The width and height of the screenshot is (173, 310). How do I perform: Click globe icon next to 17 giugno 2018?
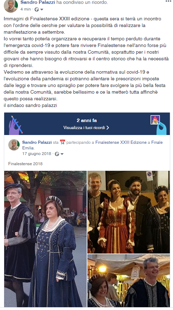coord(57,154)
